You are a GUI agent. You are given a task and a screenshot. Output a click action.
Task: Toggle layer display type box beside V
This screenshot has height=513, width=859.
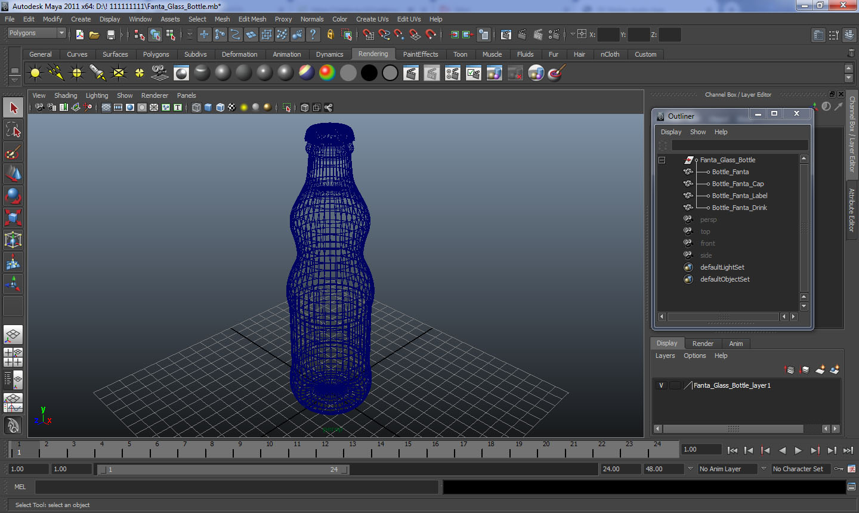click(675, 385)
